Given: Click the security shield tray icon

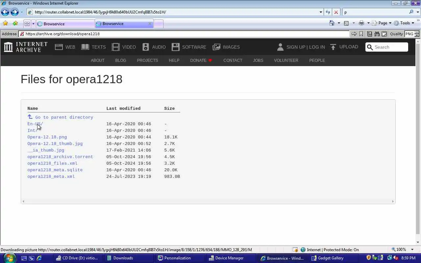Looking at the screenshot, I should click(368, 258).
